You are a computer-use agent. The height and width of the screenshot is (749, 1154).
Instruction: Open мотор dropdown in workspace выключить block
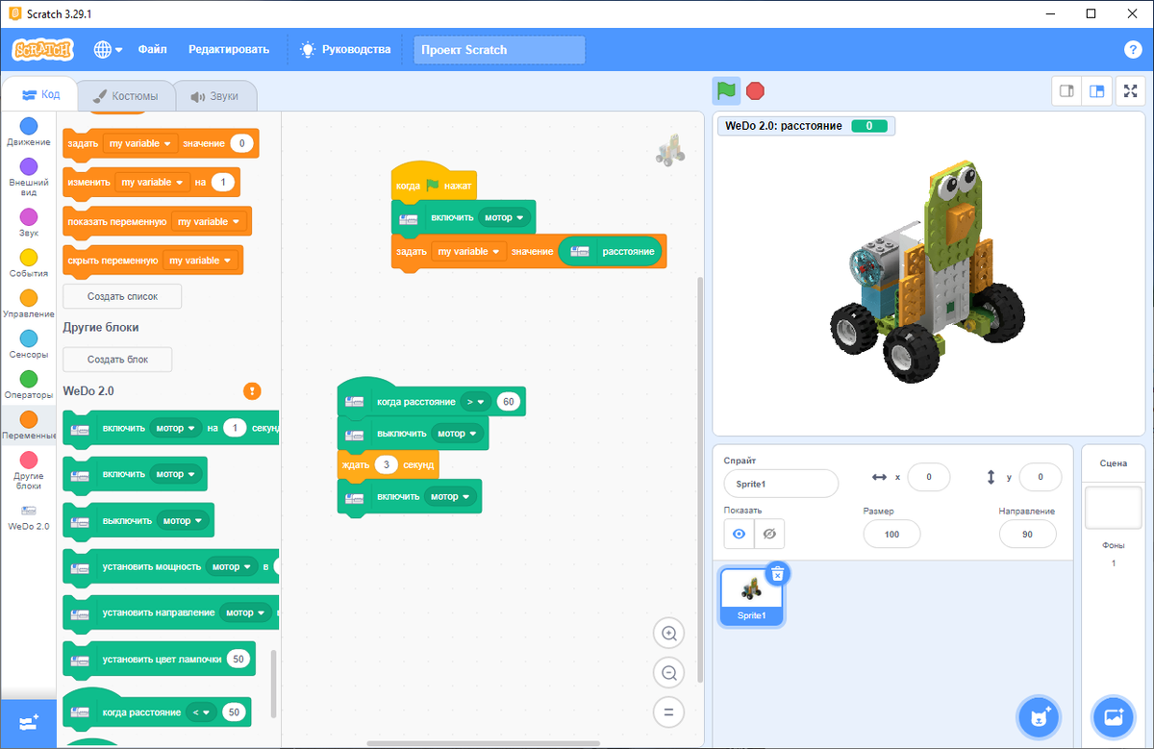pos(458,434)
